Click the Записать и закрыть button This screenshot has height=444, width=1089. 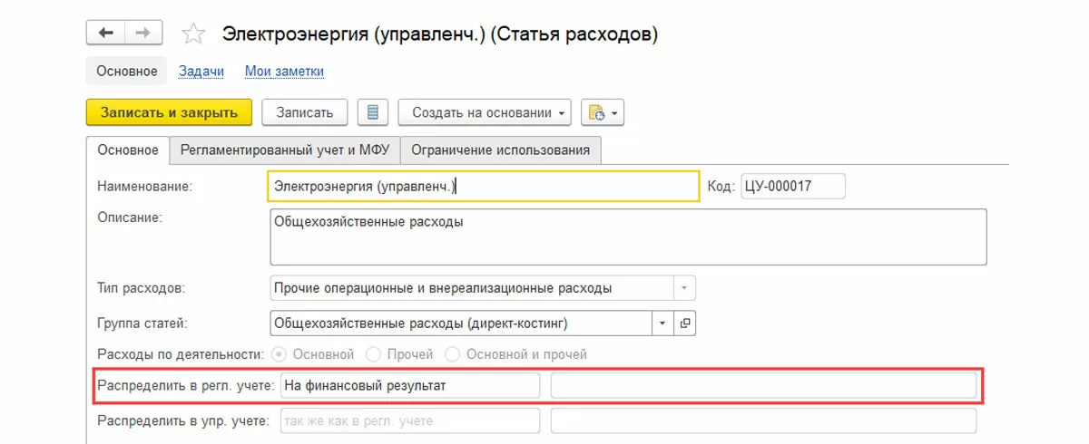pos(169,112)
